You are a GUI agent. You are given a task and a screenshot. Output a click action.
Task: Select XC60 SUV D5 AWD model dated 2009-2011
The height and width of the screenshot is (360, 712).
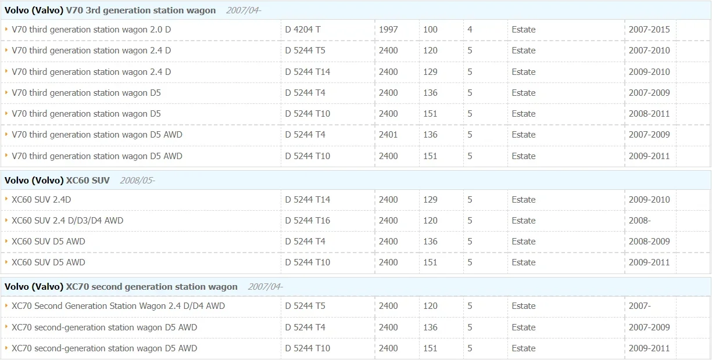48,262
